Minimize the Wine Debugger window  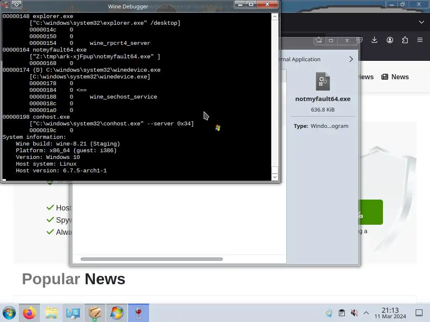coord(240,4)
